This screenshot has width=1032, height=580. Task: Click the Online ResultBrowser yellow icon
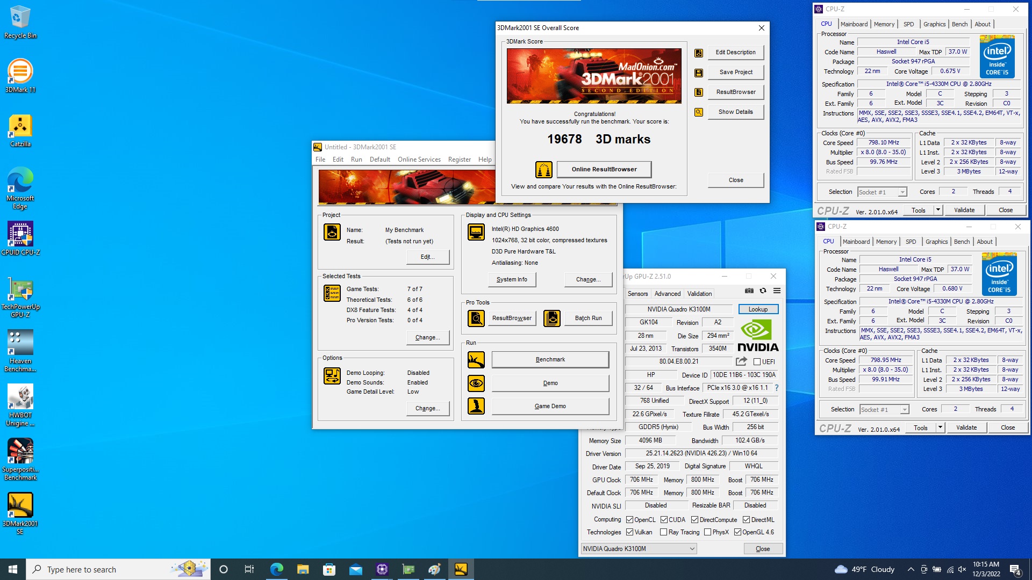click(x=544, y=170)
